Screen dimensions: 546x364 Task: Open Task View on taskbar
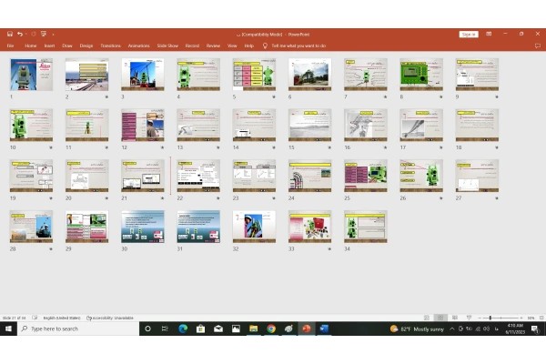[165, 329]
